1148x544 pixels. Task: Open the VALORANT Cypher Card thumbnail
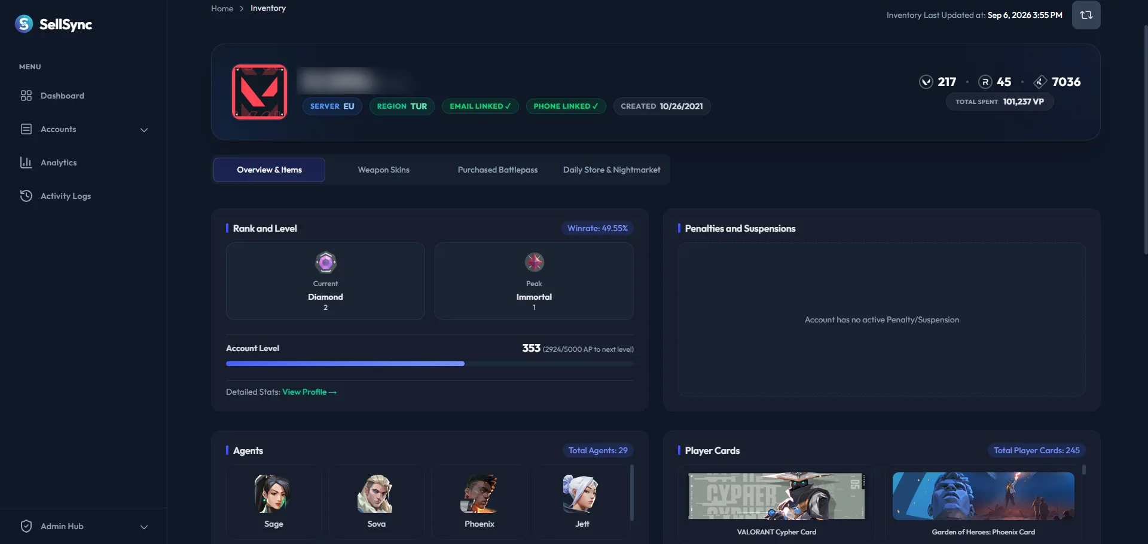point(776,496)
